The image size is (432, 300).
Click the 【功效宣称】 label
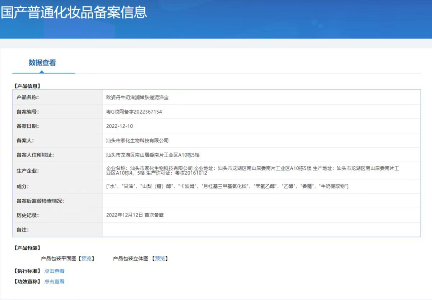click(x=27, y=281)
